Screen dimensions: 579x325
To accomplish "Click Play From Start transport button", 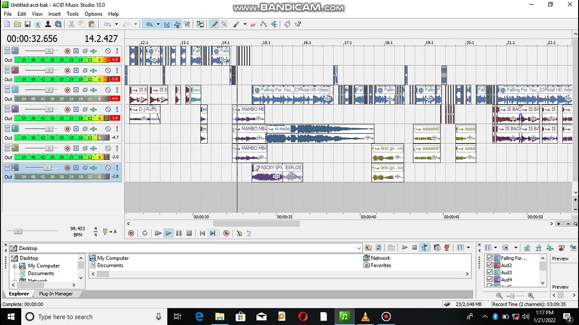I will point(158,233).
